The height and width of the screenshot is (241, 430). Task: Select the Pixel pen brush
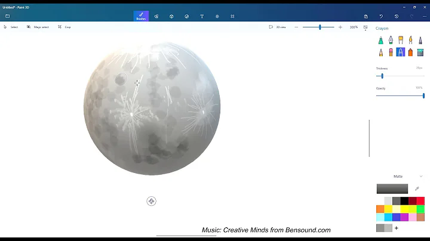[420, 41]
